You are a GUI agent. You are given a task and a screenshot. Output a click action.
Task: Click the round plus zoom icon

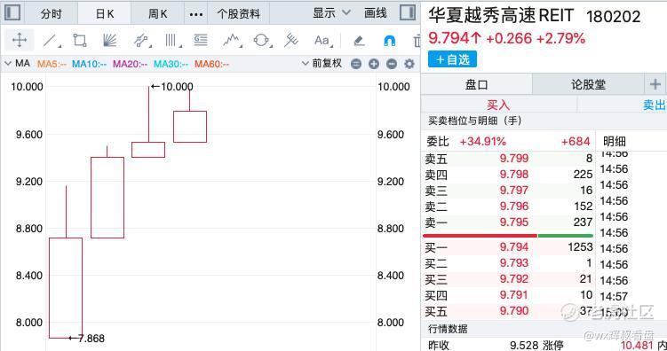click(374, 64)
